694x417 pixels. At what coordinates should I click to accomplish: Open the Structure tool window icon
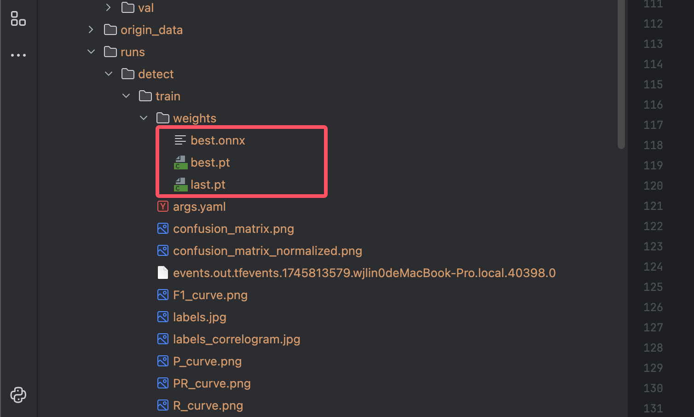tap(18, 19)
